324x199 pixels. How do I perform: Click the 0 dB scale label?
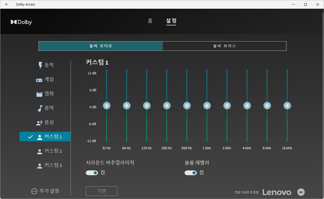point(93,107)
